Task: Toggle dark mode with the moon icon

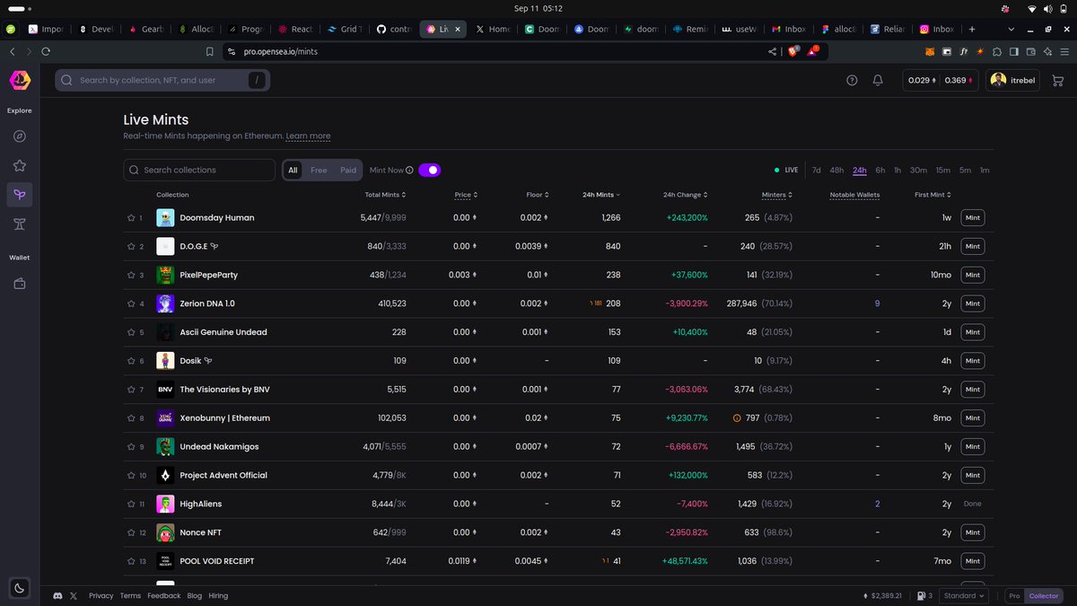Action: pyautogui.click(x=19, y=588)
